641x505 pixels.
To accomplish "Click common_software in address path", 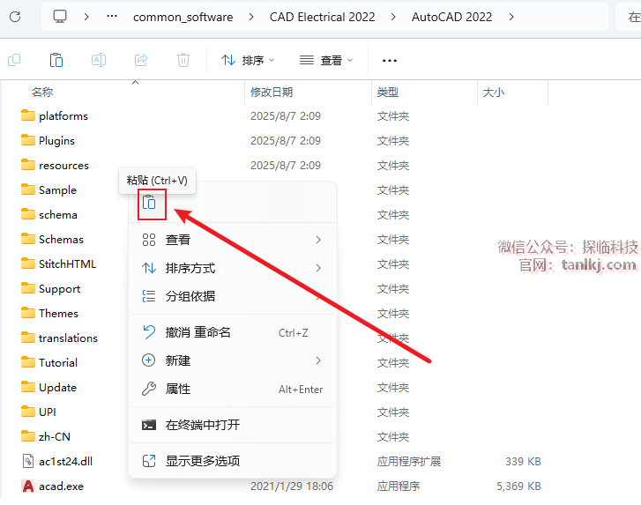I will 183,17.
